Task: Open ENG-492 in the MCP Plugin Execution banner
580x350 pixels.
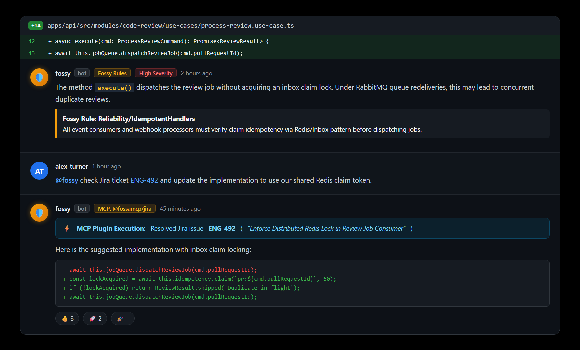Action: coord(222,228)
